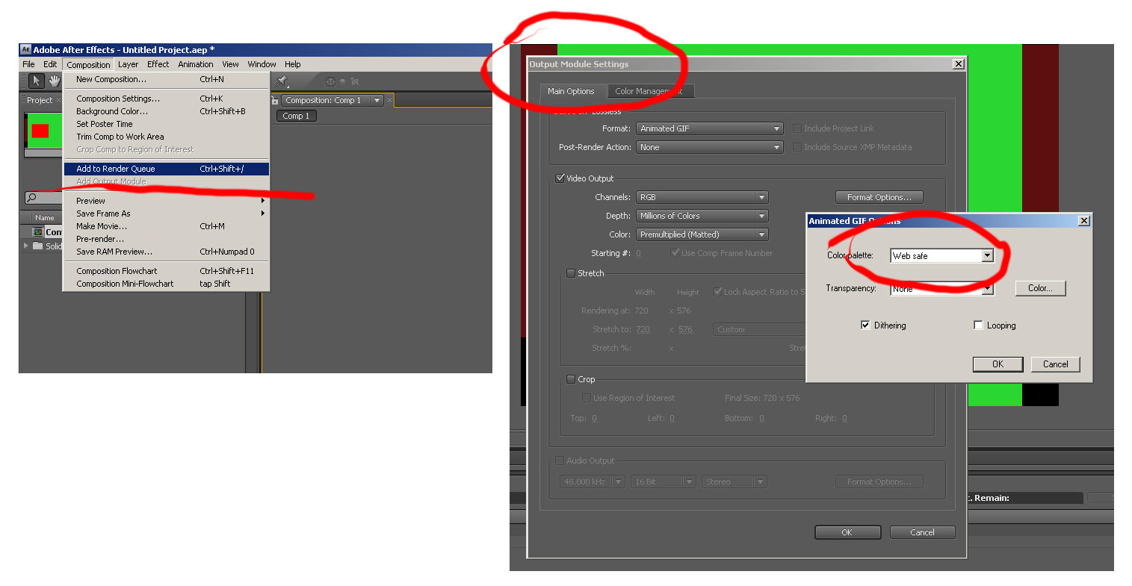The width and height of the screenshot is (1132, 586).
Task: Close the Animated GIF Options dialog
Action: click(1084, 221)
